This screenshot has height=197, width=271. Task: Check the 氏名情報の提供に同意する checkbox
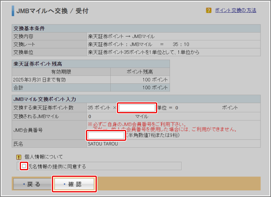pos(24,166)
